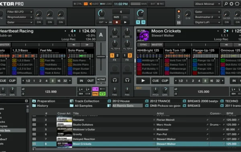Open preferences gear icon
Image resolution: width=241 pixels, height=152 pixels.
pos(231,4)
